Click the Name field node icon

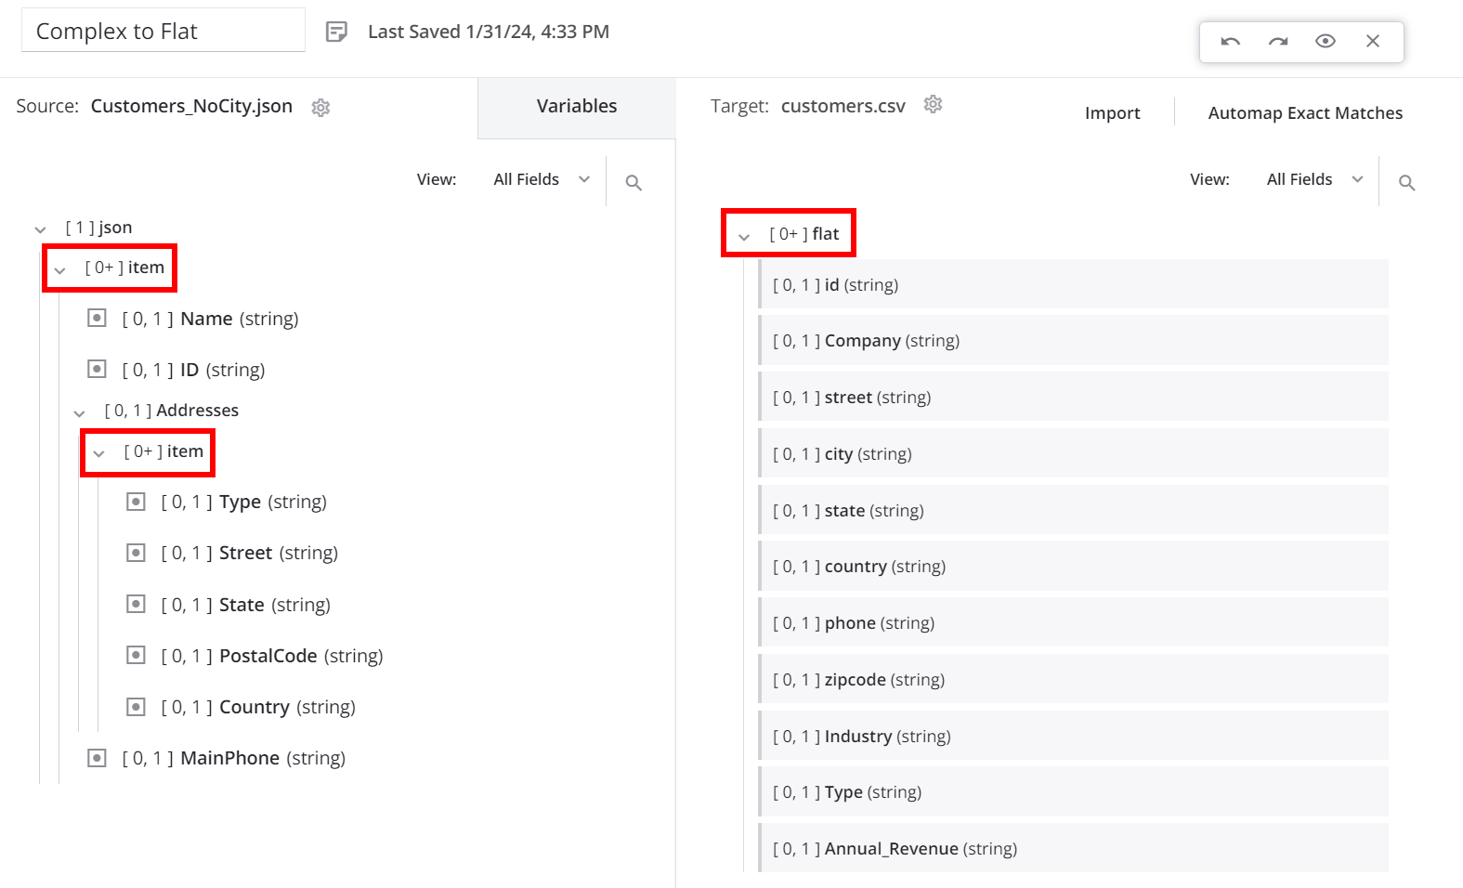[x=97, y=319]
